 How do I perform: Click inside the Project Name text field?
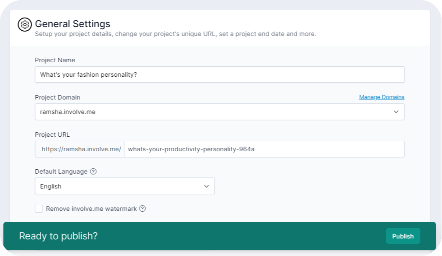point(219,75)
